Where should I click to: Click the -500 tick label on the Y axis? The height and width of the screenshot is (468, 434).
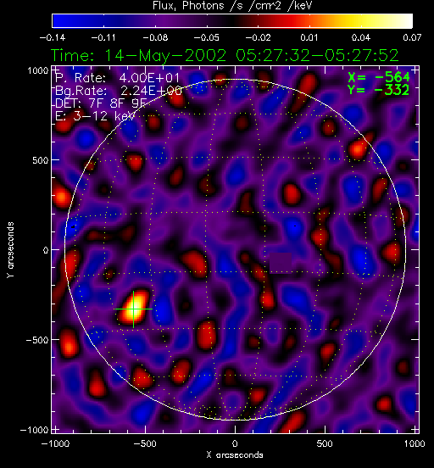pos(37,340)
